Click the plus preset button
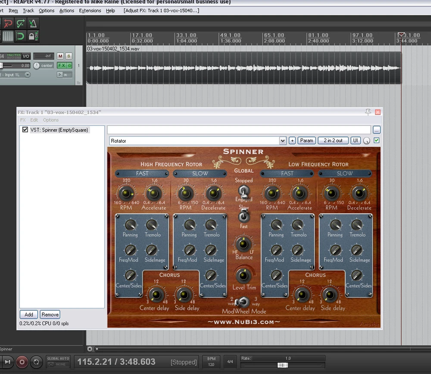Image resolution: width=431 pixels, height=374 pixels. [292, 141]
